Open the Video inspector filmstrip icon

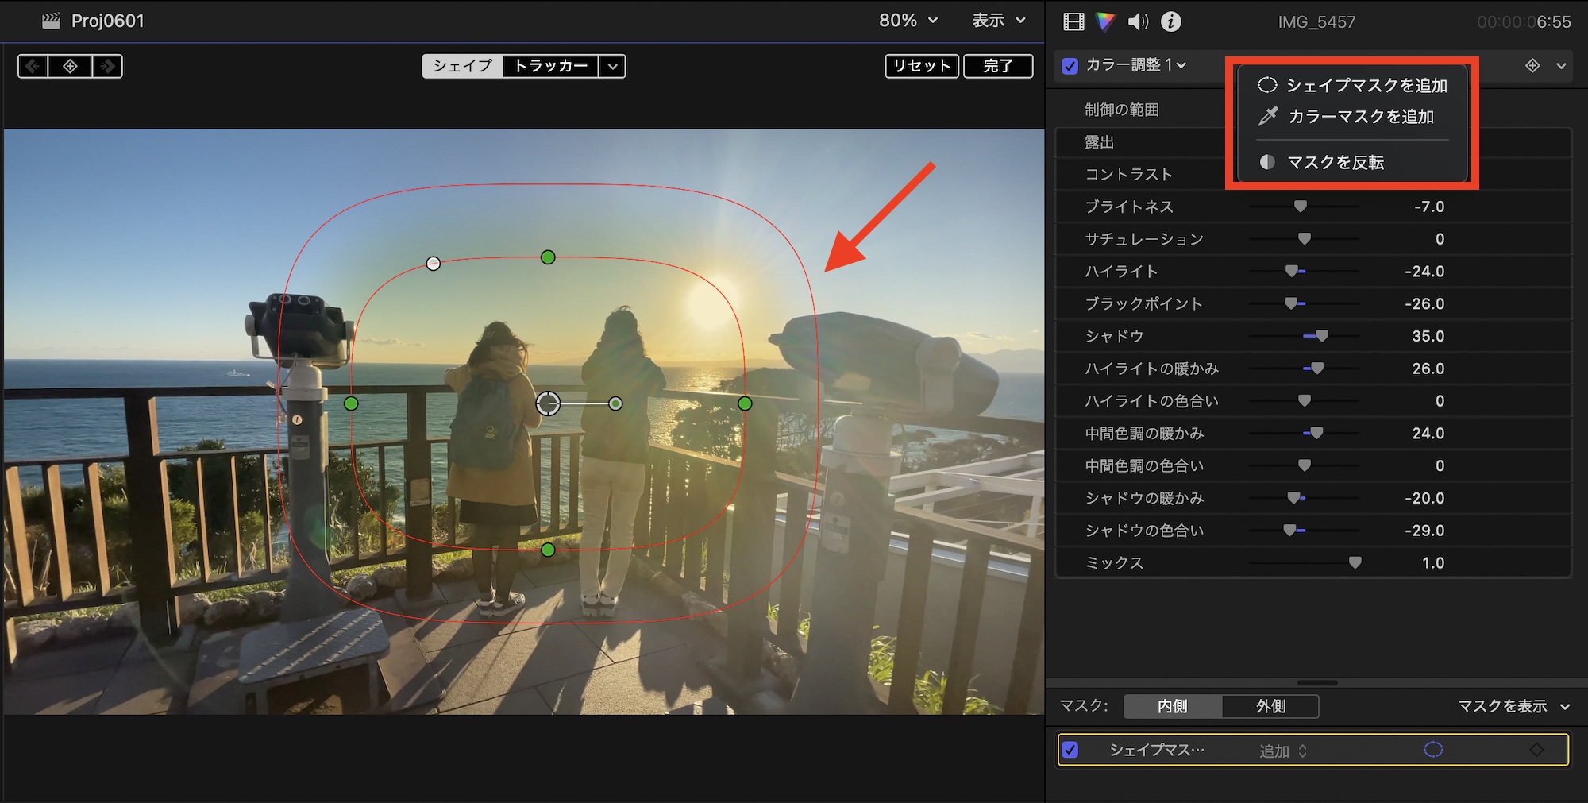tap(1073, 21)
